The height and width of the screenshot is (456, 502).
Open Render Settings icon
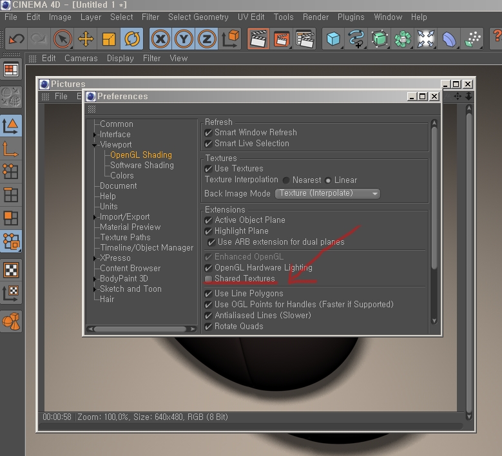(304, 39)
